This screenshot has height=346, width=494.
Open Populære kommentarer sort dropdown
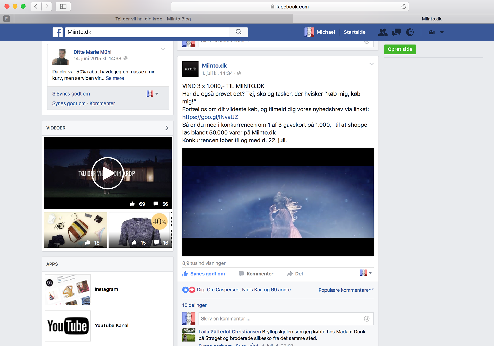tap(346, 290)
